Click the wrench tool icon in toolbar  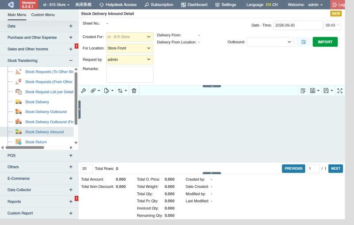coord(84,91)
